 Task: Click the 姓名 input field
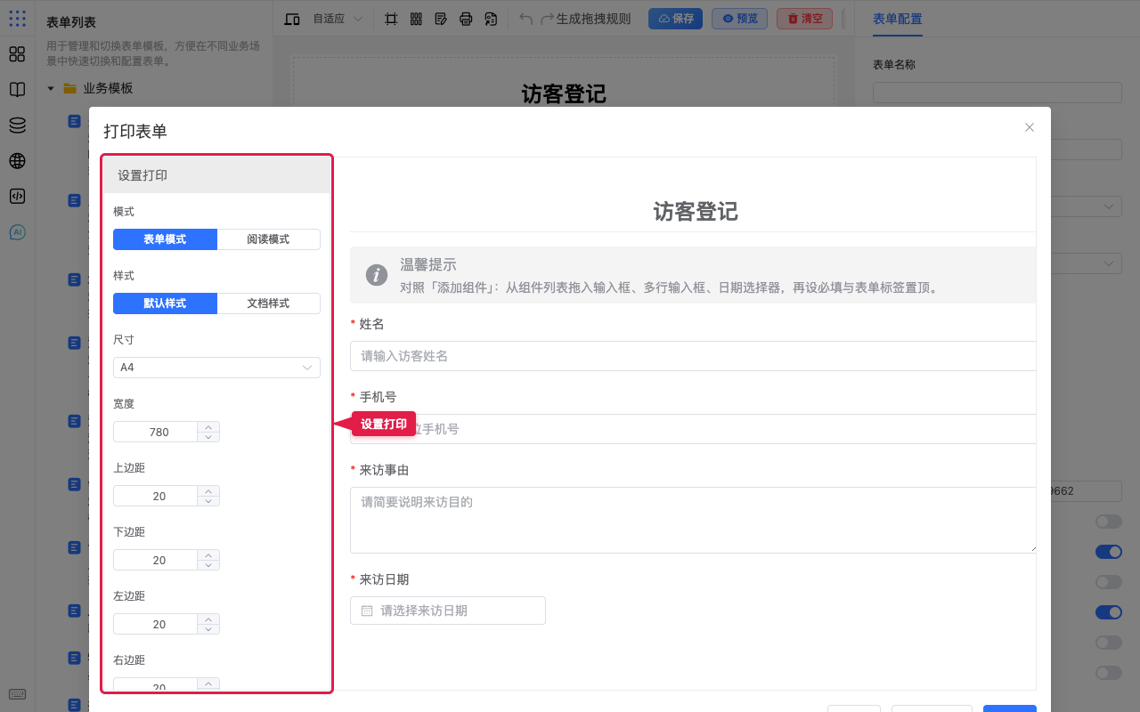693,356
